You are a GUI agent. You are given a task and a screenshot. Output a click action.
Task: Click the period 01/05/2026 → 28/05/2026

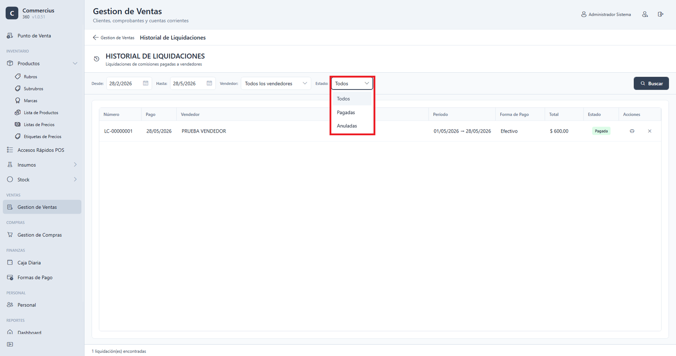click(x=462, y=131)
